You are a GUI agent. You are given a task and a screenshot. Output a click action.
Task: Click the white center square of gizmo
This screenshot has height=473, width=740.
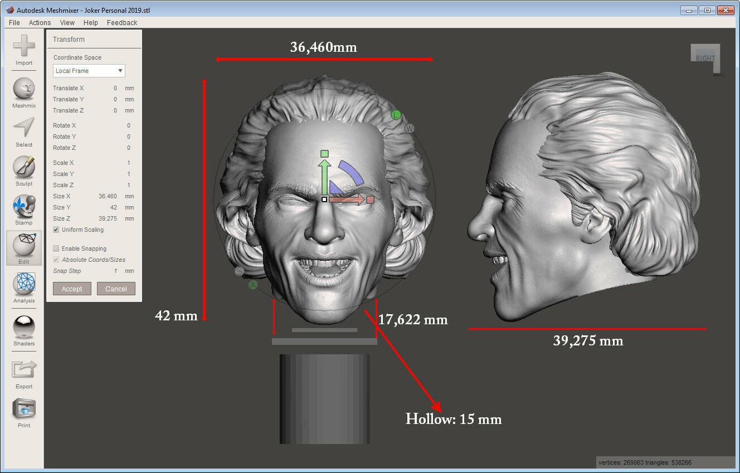[324, 199]
